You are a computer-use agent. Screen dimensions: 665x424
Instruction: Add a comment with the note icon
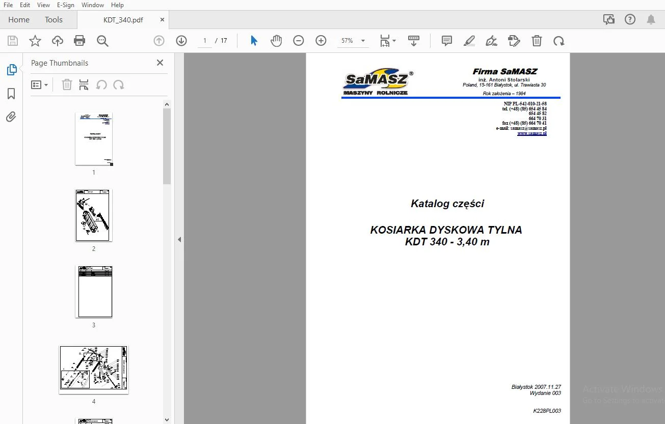click(x=447, y=41)
